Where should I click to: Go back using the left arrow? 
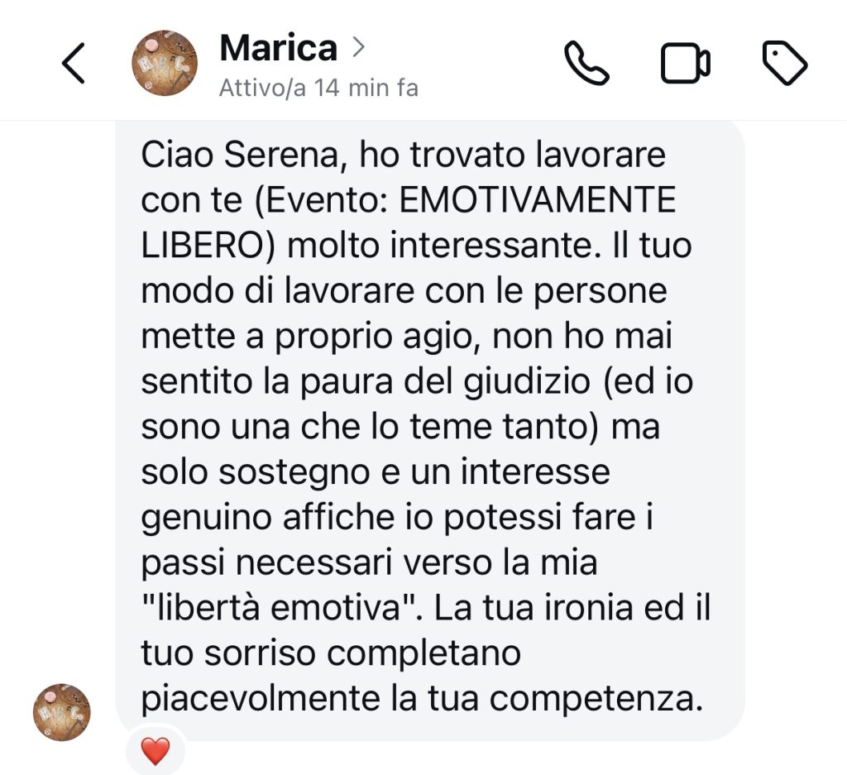(74, 63)
